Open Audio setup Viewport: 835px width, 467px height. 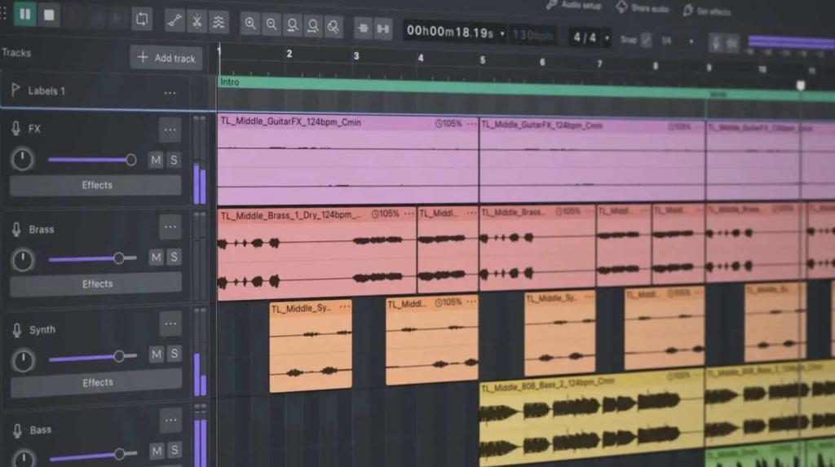pyautogui.click(x=573, y=6)
